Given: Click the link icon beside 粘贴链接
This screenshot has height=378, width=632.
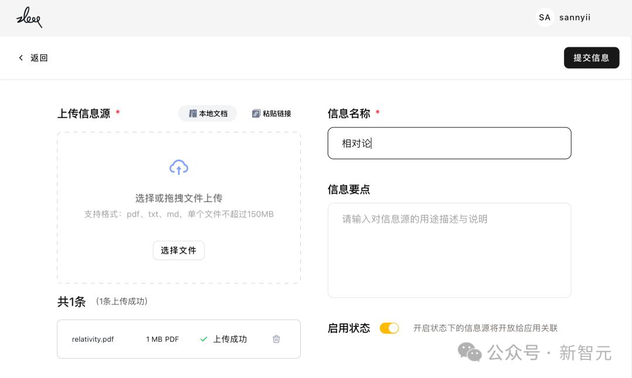Looking at the screenshot, I should tap(256, 113).
